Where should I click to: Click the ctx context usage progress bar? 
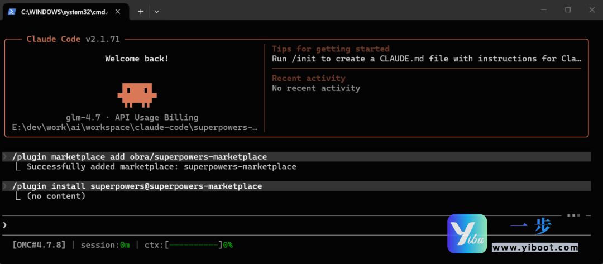[x=194, y=245]
